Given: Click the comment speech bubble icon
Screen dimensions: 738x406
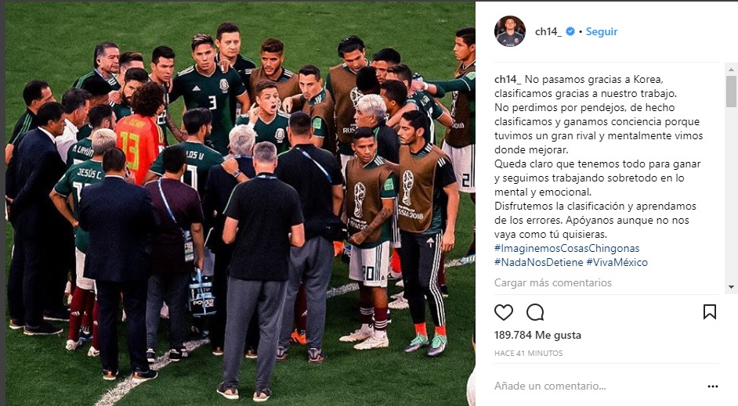Looking at the screenshot, I should 535,312.
